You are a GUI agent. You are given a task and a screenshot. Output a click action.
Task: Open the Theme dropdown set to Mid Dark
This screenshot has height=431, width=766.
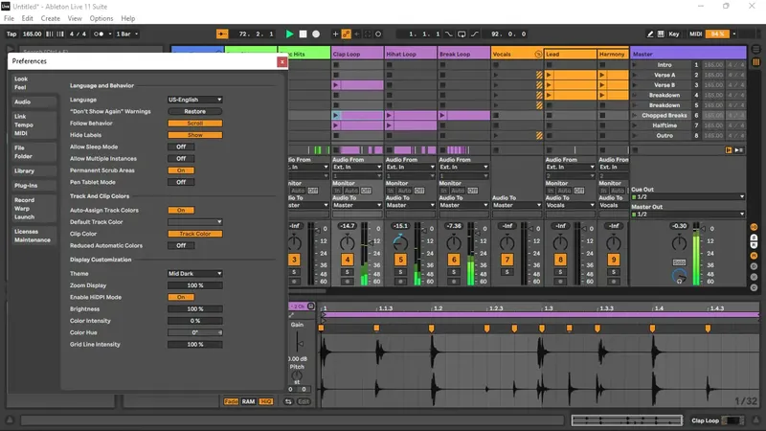pos(194,273)
